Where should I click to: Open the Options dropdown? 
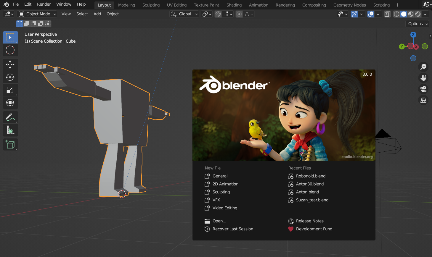[x=417, y=24]
